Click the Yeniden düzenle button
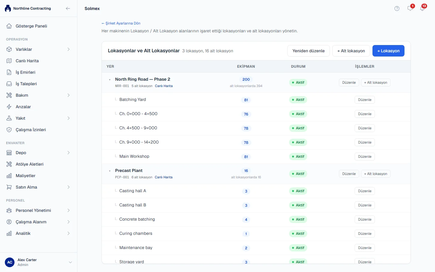Image resolution: width=435 pixels, height=272 pixels. [308, 51]
